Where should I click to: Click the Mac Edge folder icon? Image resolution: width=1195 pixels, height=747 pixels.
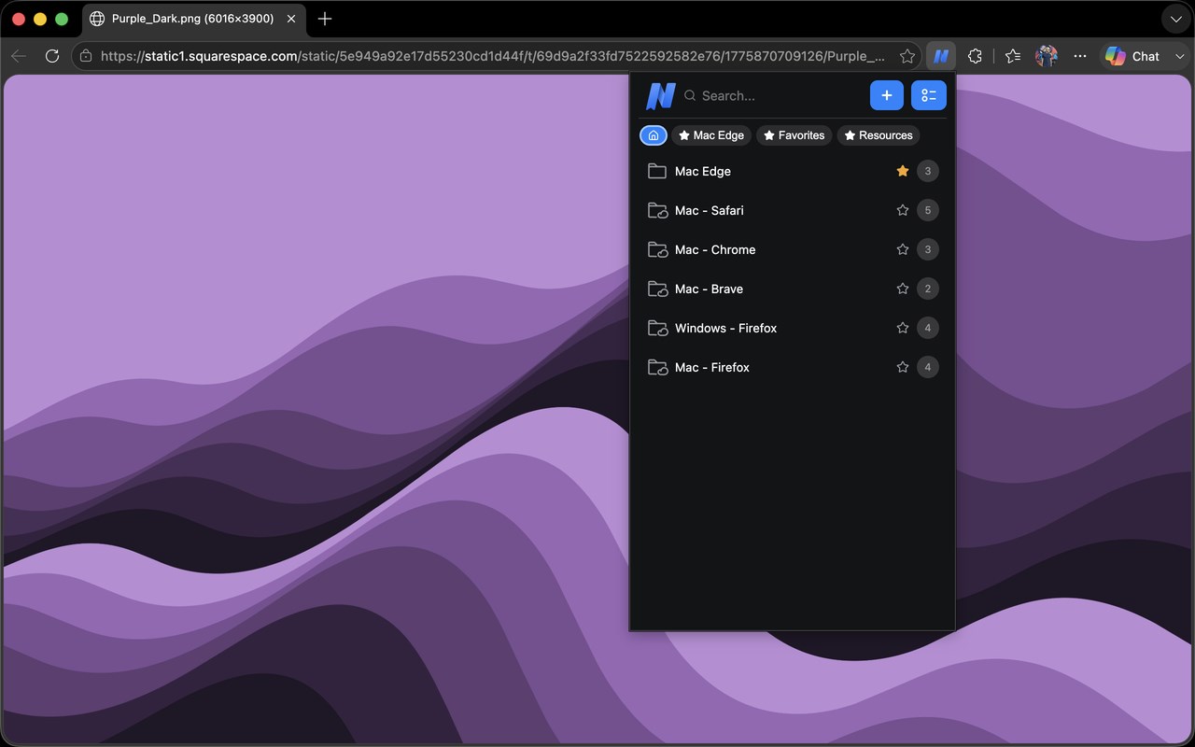point(657,171)
